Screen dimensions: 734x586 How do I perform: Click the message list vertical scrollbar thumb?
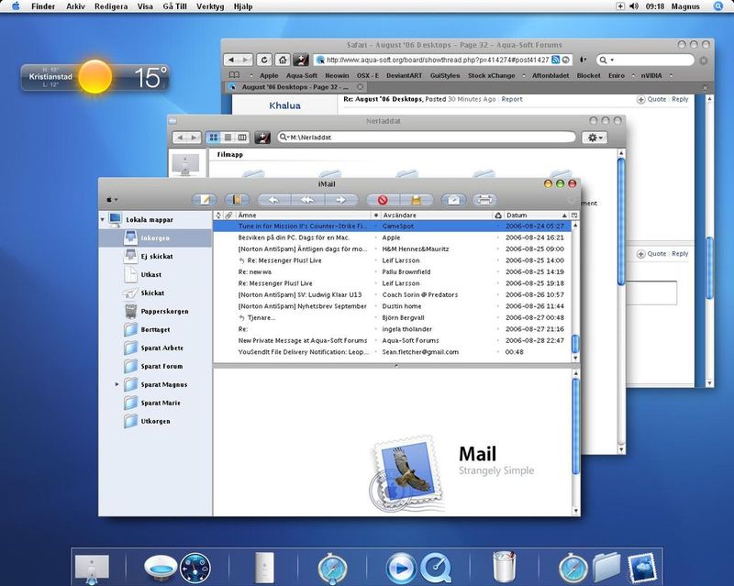pos(575,344)
